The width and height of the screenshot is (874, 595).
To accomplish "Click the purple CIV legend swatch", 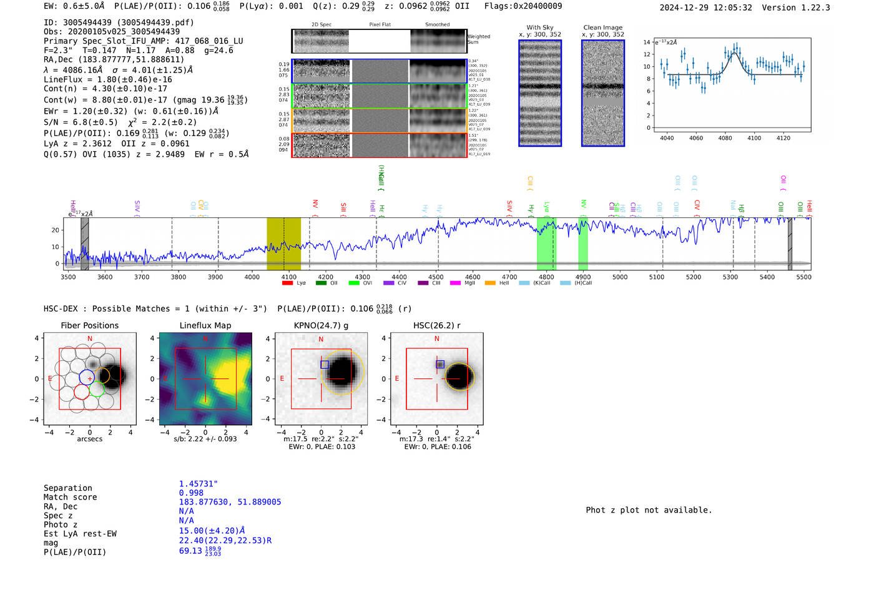I will 388,283.
